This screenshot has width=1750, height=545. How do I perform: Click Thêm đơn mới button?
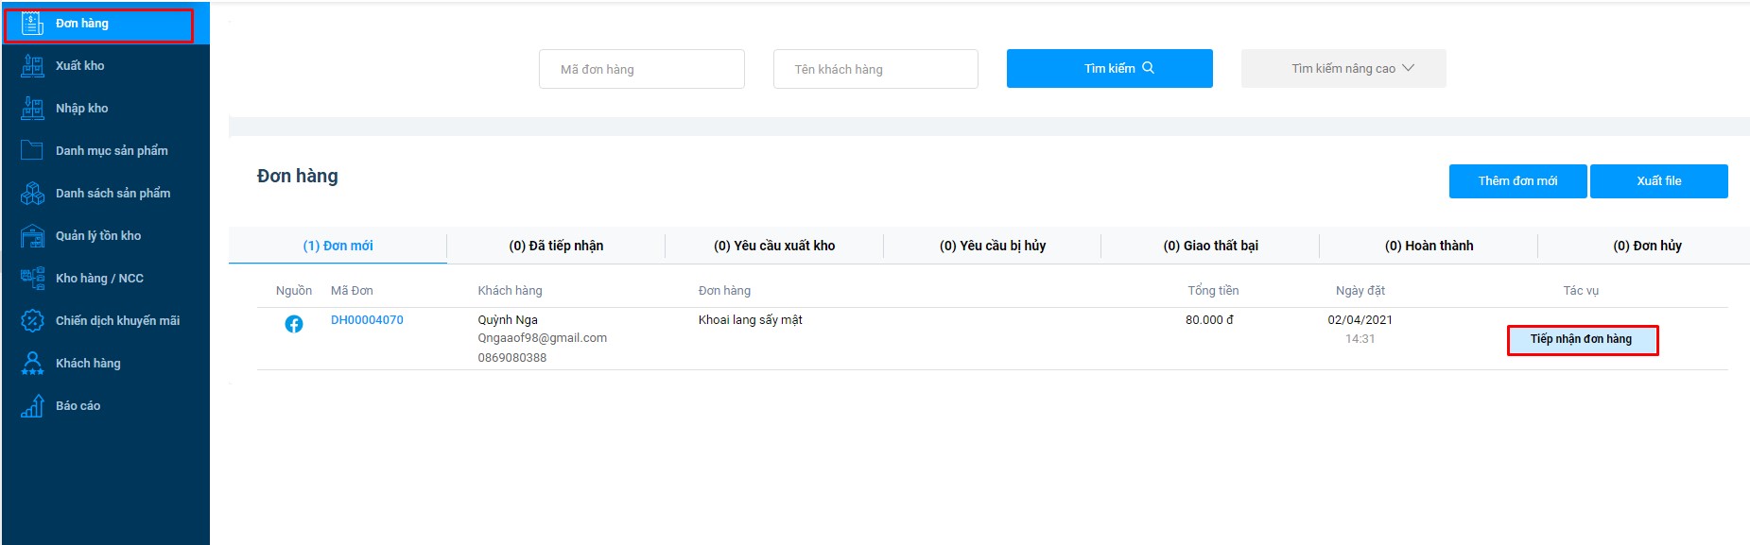pos(1518,181)
